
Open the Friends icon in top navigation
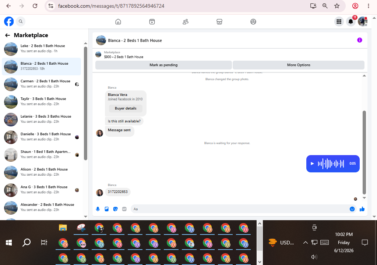click(186, 22)
